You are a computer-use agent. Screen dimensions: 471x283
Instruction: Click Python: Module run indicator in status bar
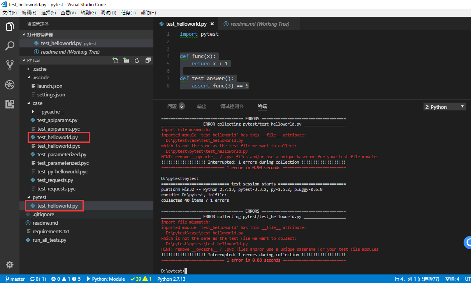pos(105,279)
